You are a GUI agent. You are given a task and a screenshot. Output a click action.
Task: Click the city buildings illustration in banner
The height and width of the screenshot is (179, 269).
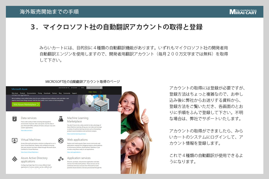point(97,103)
